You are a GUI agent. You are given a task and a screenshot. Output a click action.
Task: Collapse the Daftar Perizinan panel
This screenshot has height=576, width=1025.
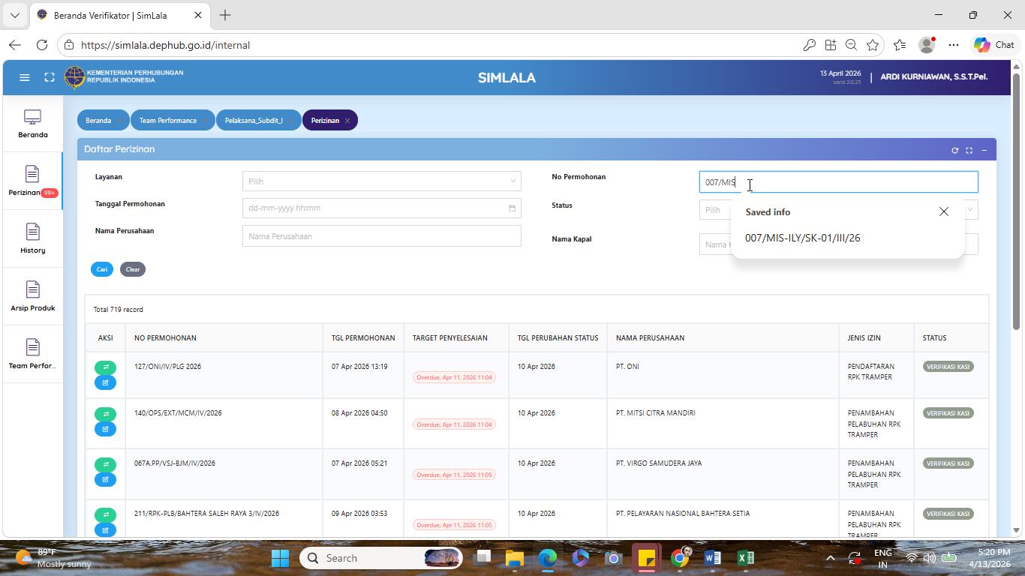coord(984,150)
